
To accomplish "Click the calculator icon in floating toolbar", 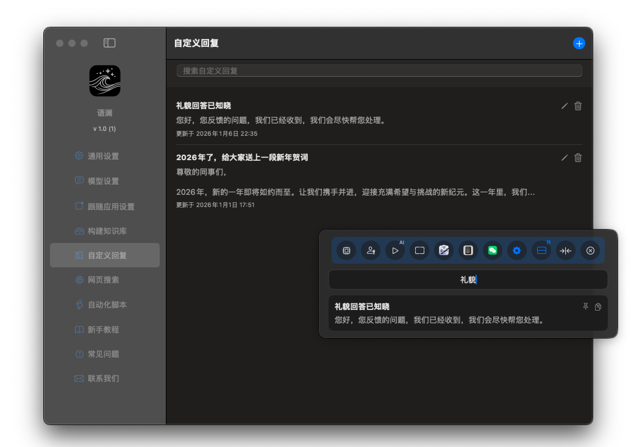I will pos(468,250).
